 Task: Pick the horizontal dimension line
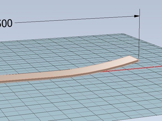click(76, 19)
